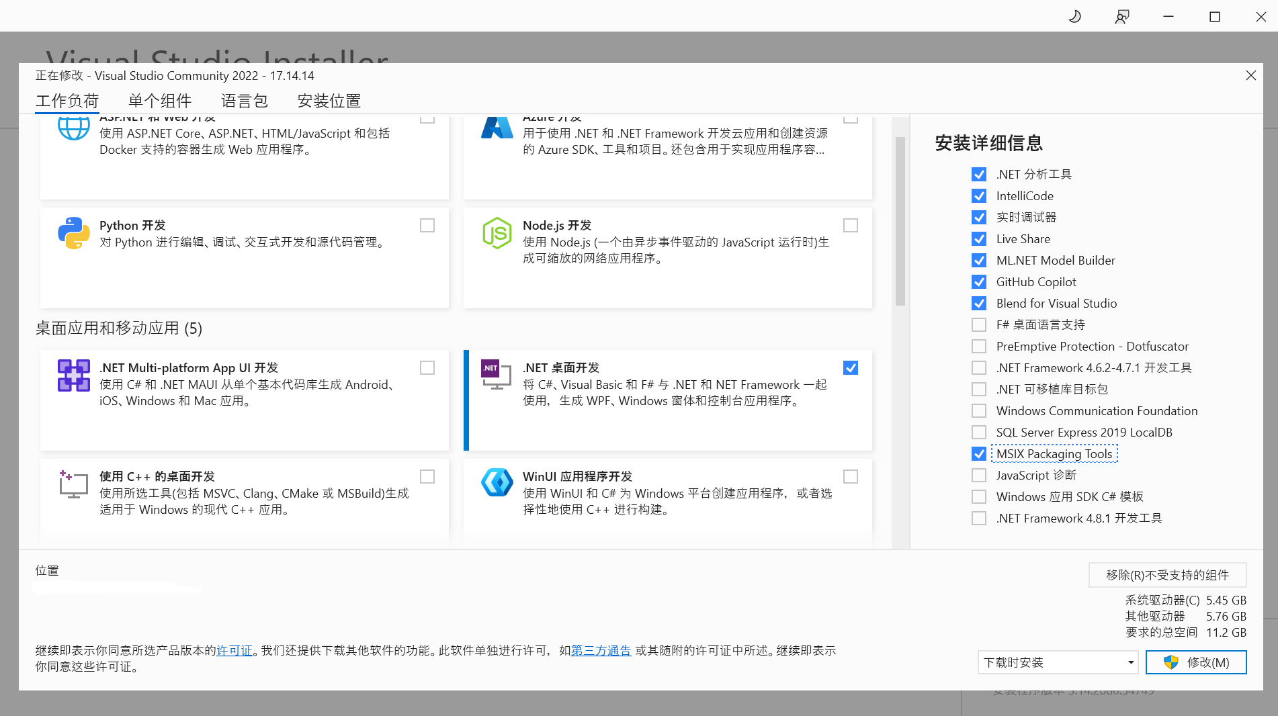Enable JavaScript diagnostics component

point(979,476)
